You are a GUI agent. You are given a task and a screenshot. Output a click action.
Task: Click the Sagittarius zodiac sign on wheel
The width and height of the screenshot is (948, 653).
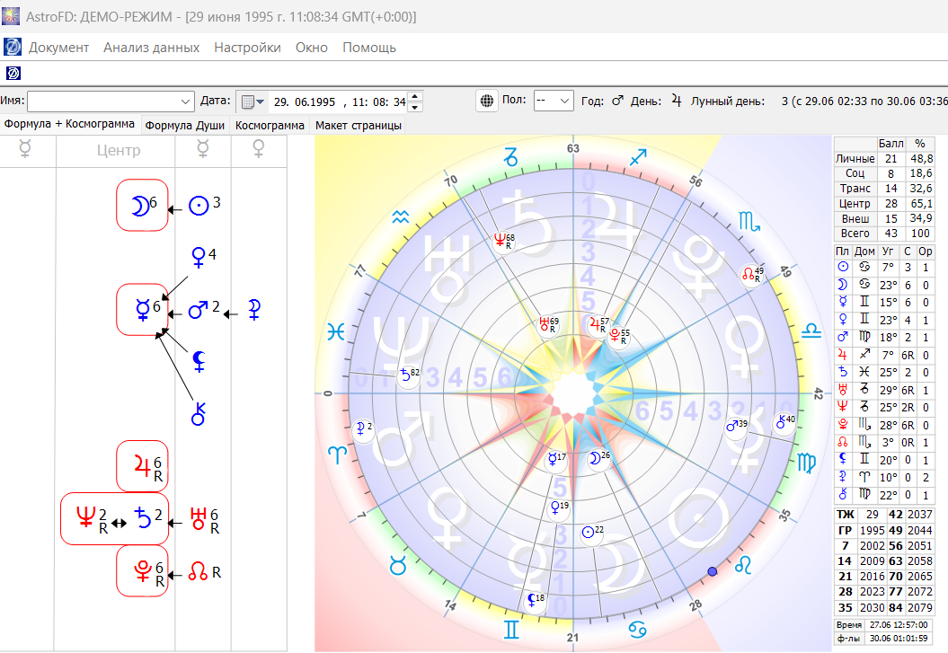pos(638,158)
